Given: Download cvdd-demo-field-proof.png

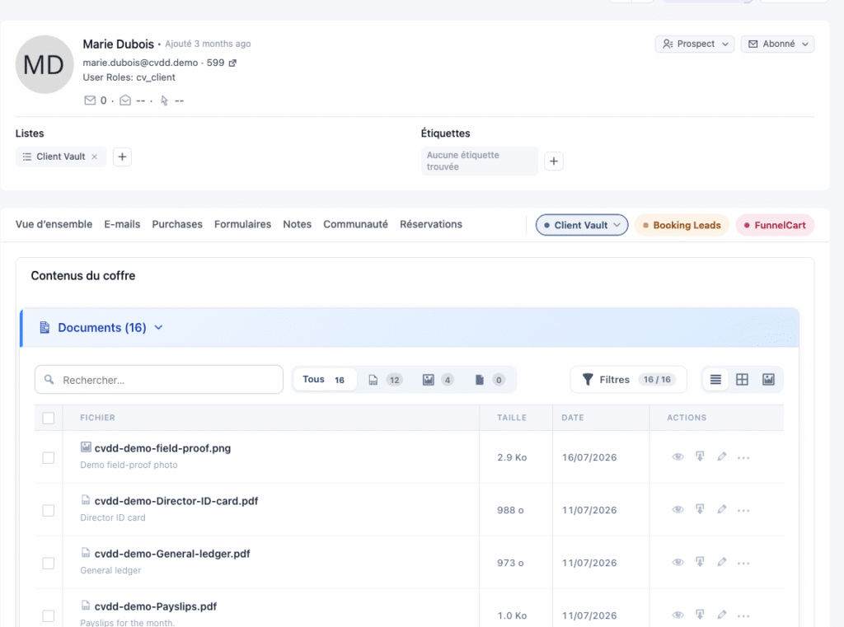Looking at the screenshot, I should 700,457.
